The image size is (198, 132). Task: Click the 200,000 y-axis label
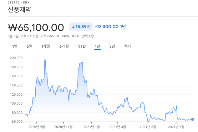(x=16, y=58)
